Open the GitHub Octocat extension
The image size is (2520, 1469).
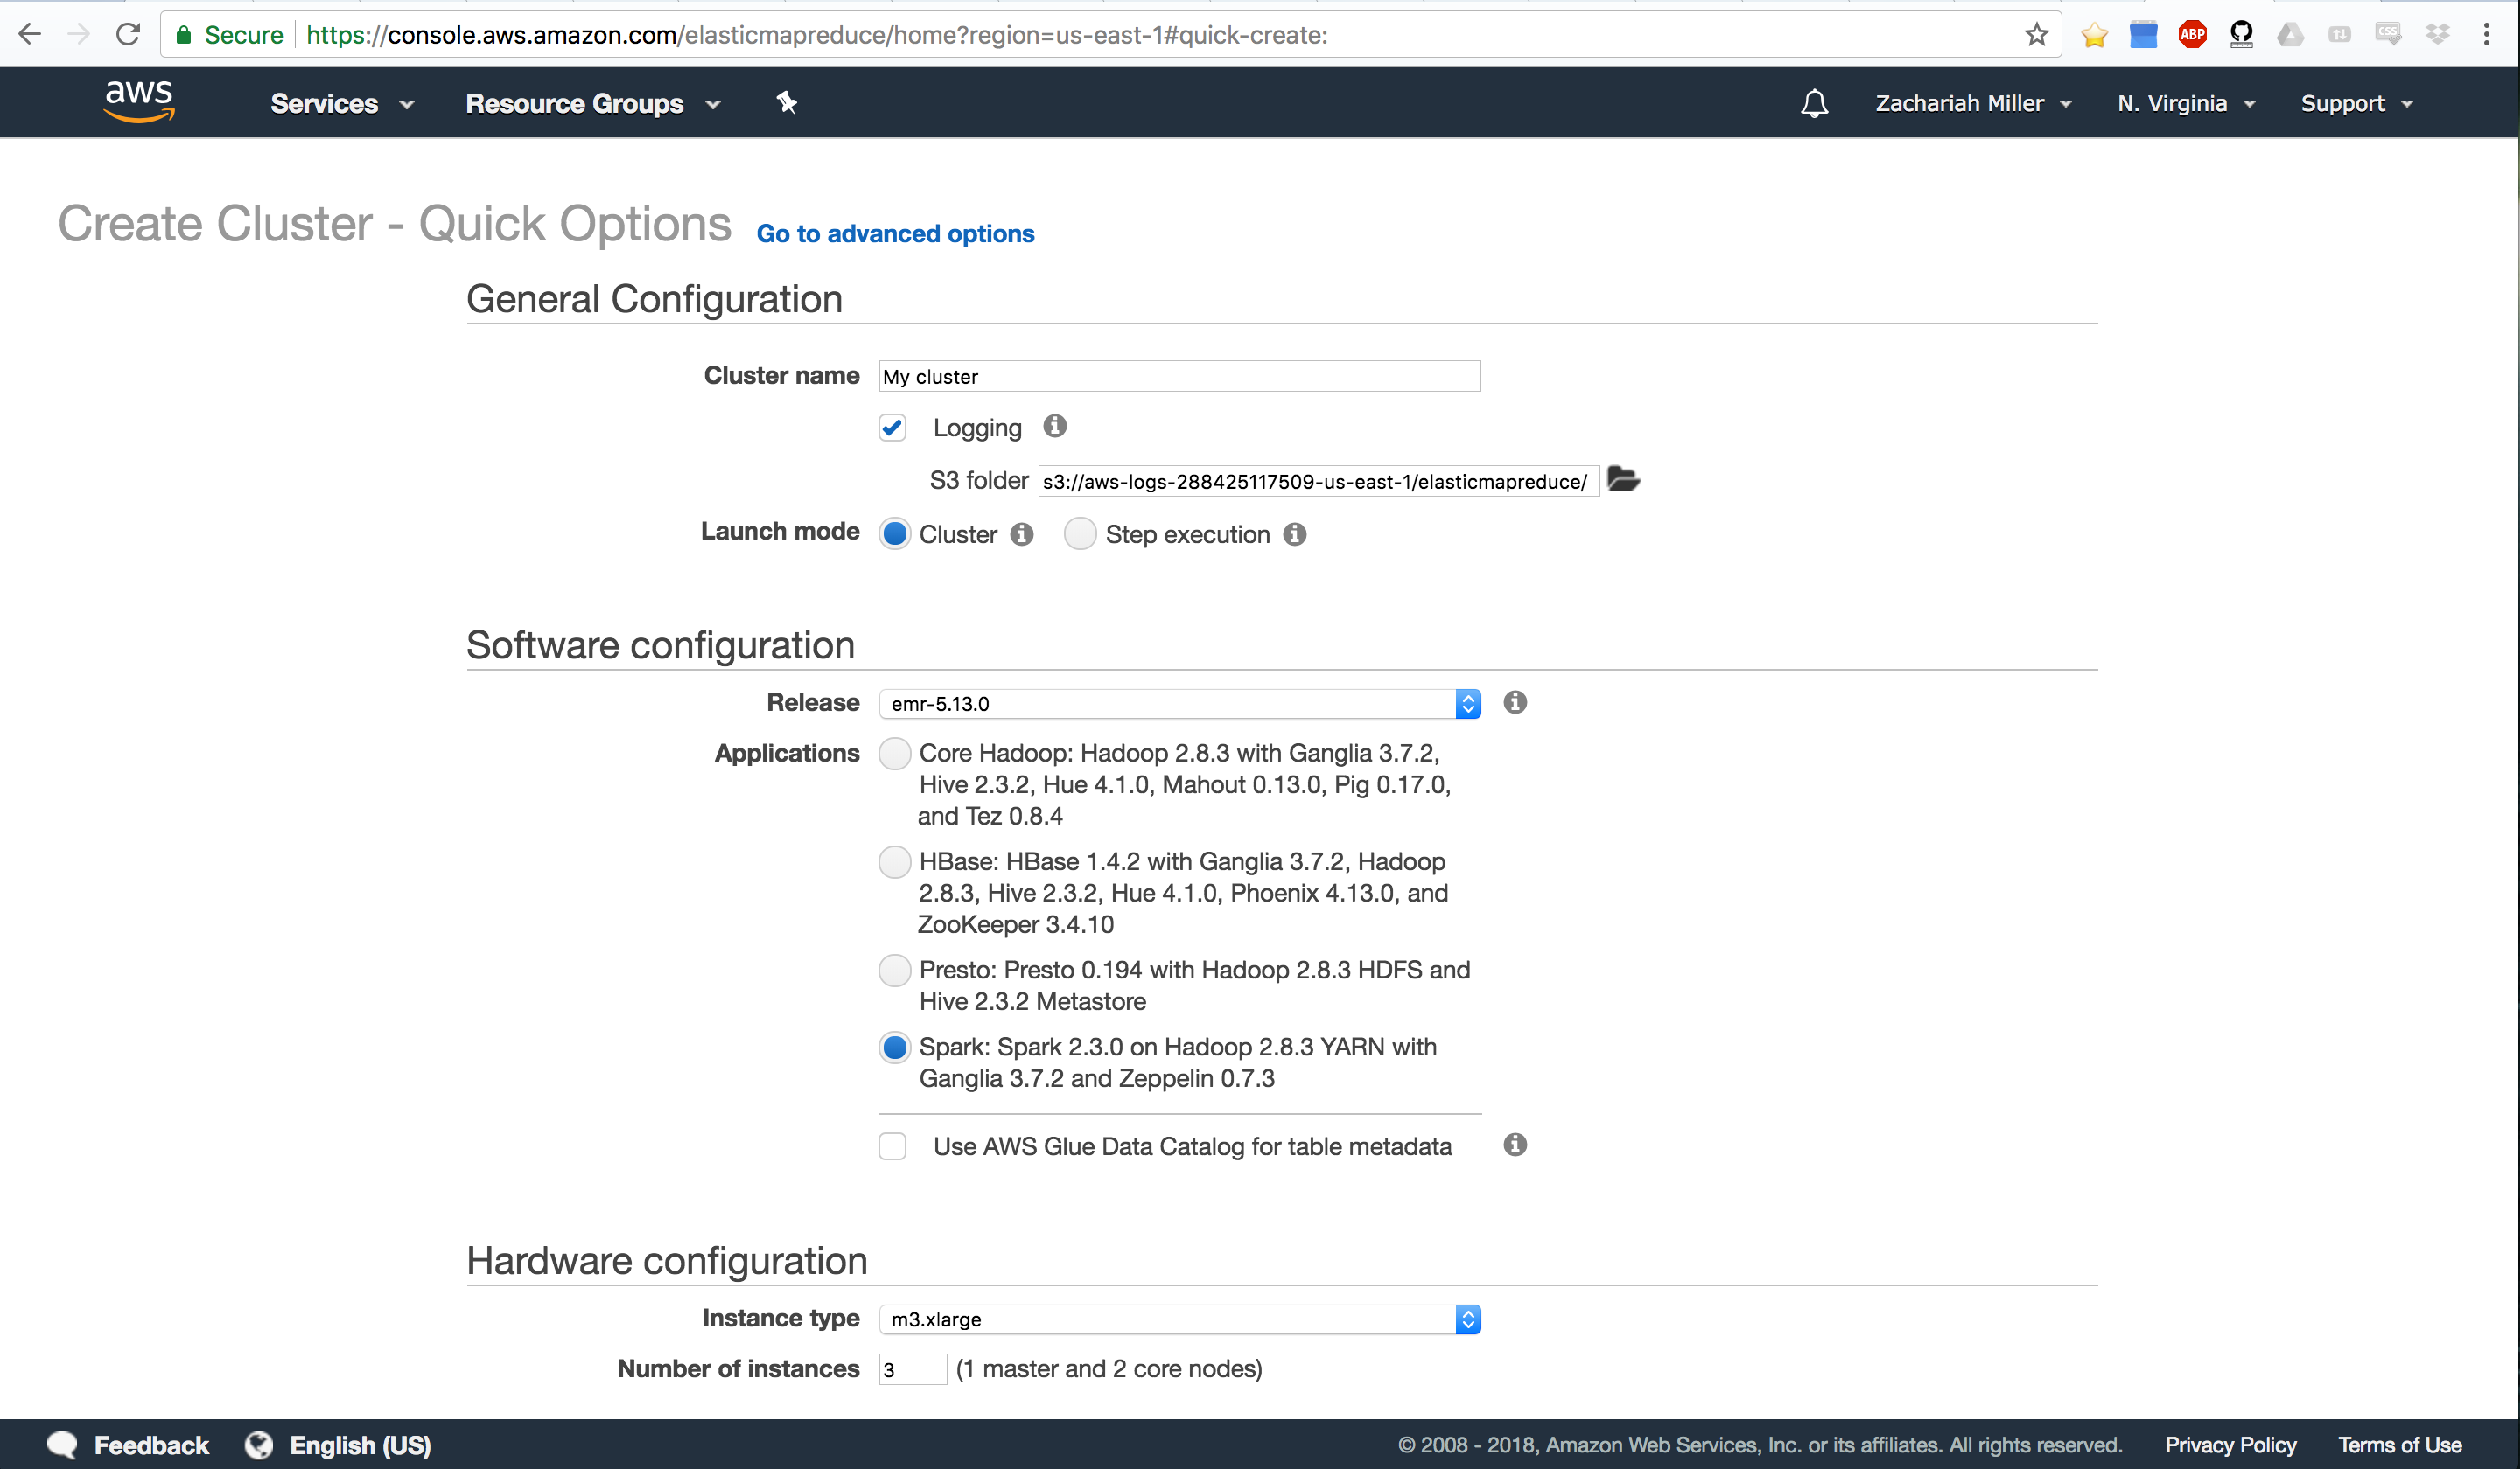[2241, 35]
